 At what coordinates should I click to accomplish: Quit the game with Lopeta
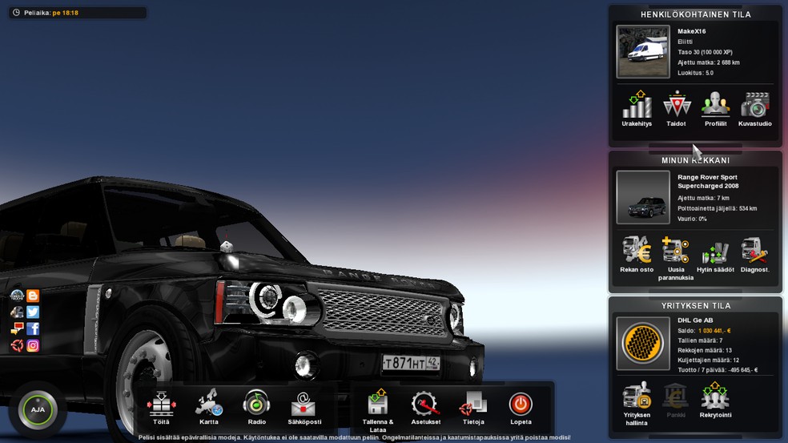pyautogui.click(x=521, y=405)
